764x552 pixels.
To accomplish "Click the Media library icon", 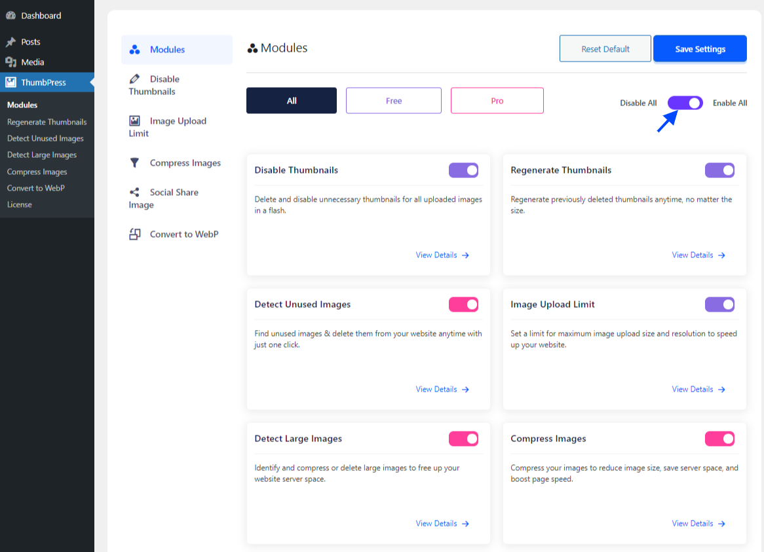I will click(x=10, y=62).
